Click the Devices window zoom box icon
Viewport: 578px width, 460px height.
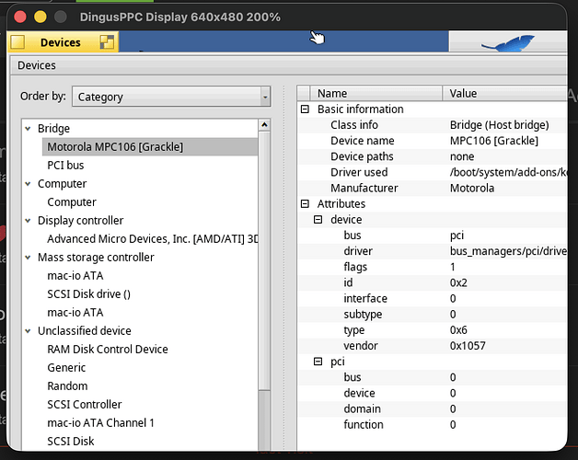[x=107, y=42]
